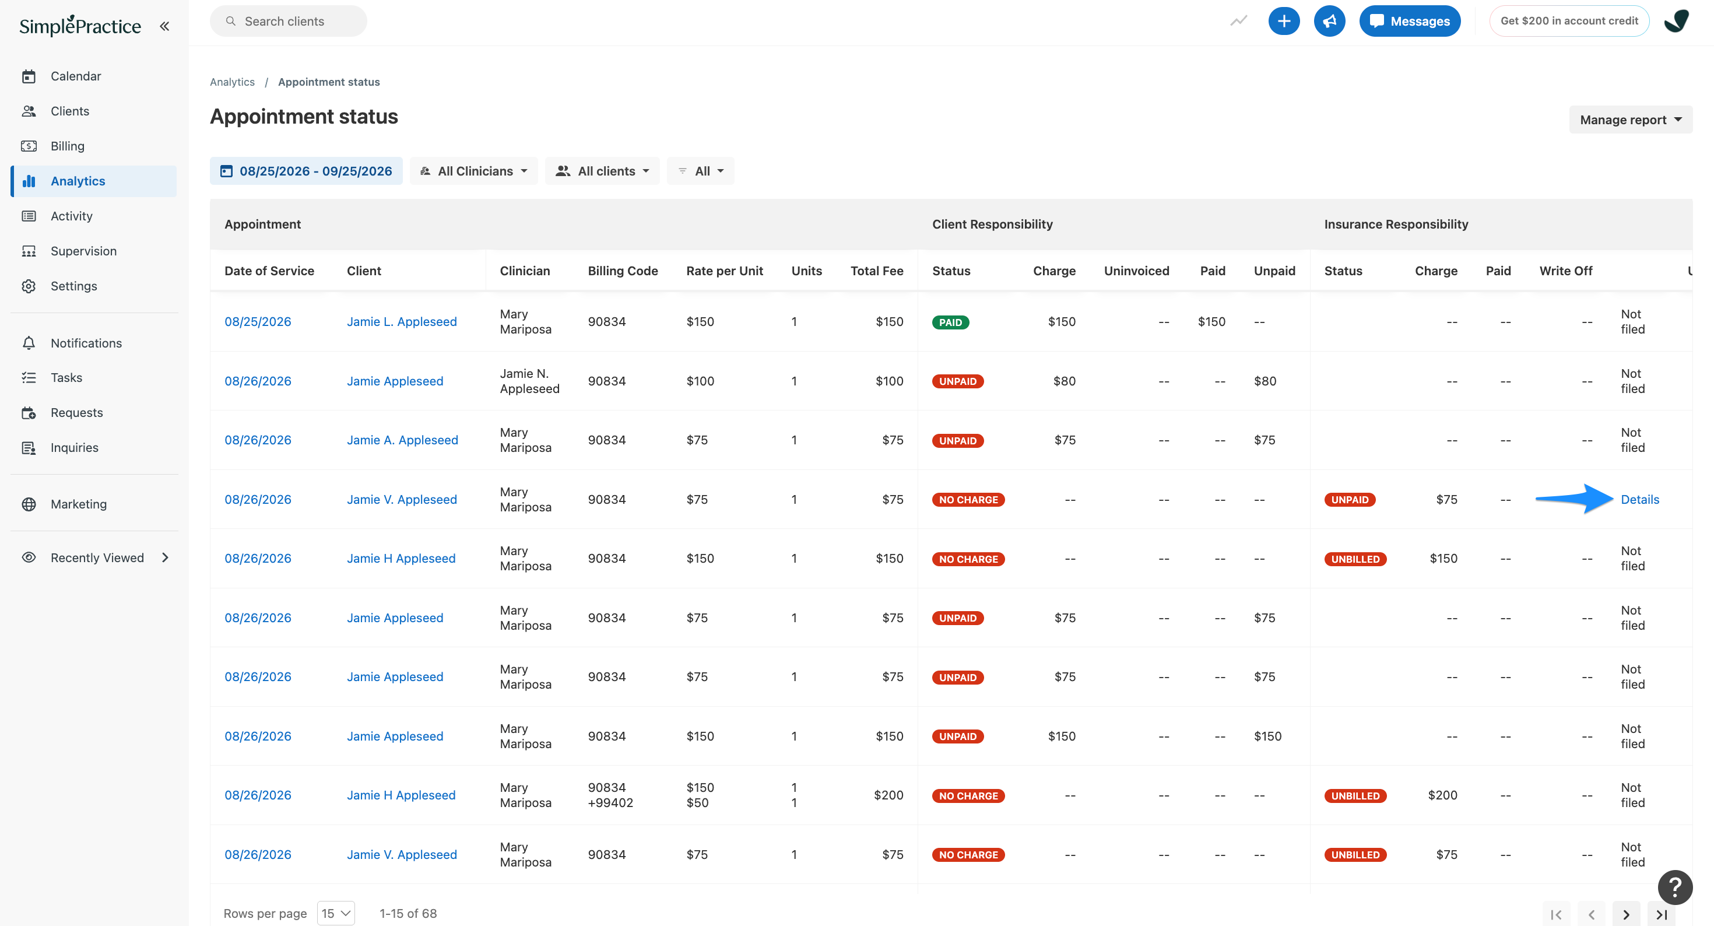Open client Jamie A. Appleseed

402,440
